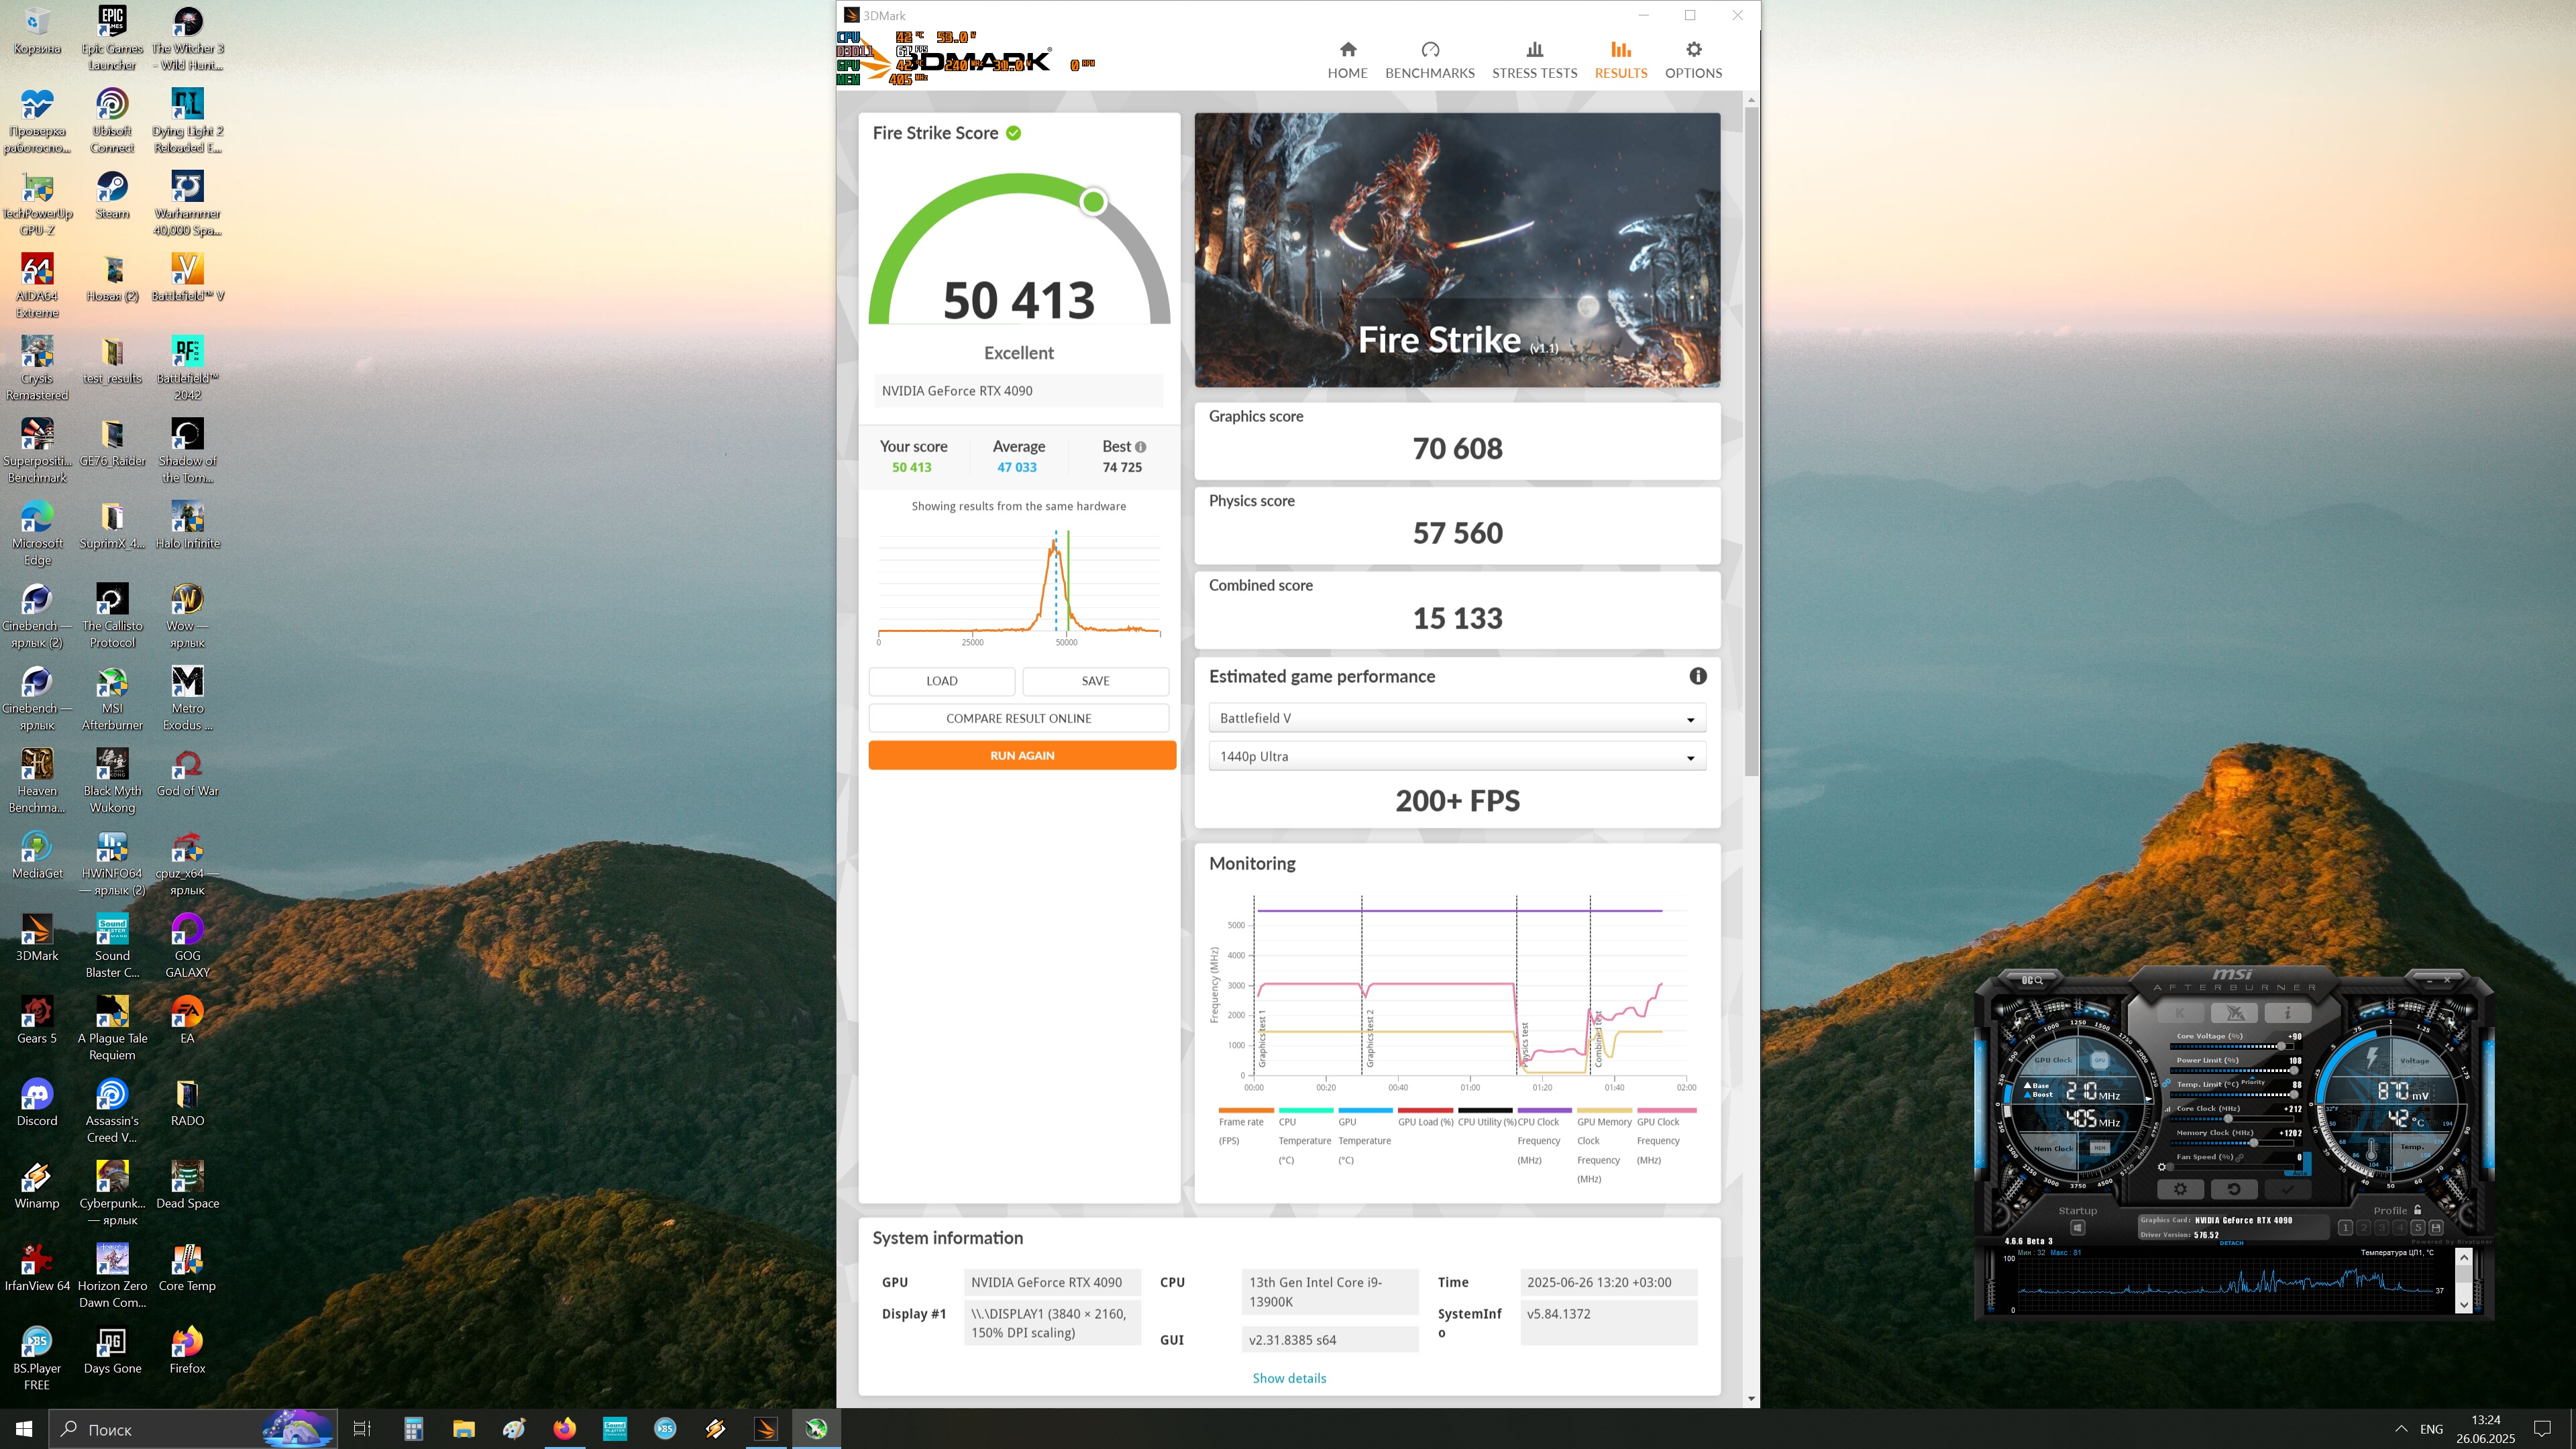Click COMPARE RESULT ONLINE button

[1018, 718]
